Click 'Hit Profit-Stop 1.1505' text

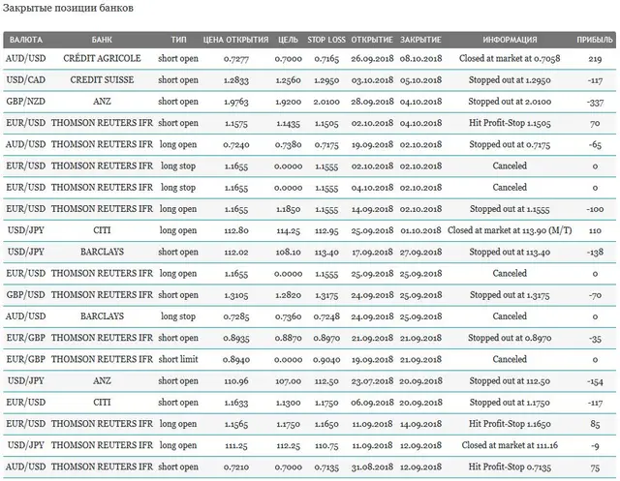pos(510,123)
